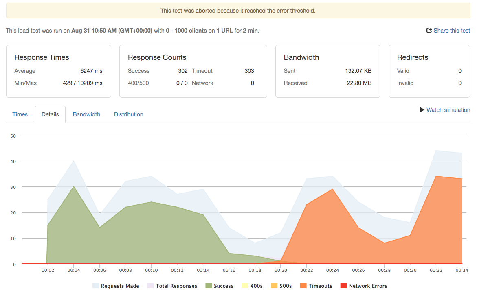This screenshot has height=302, width=477.
Task: Toggle the 400s legend swatch
Action: (x=245, y=286)
